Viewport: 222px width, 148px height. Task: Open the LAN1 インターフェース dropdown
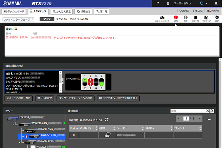[18, 19]
